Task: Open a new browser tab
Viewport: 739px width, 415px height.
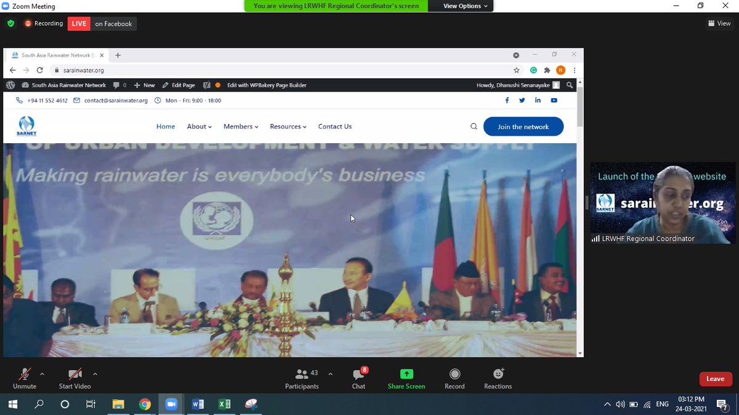Action: click(x=118, y=55)
